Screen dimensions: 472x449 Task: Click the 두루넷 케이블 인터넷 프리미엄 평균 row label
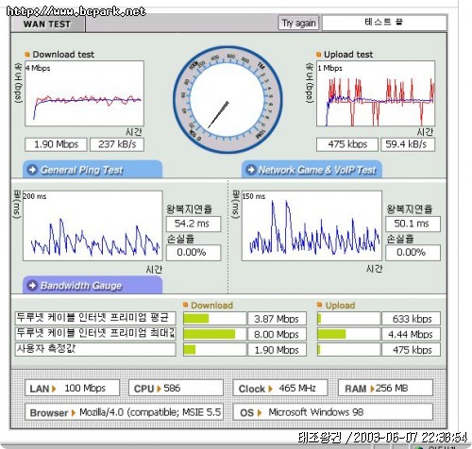95,318
